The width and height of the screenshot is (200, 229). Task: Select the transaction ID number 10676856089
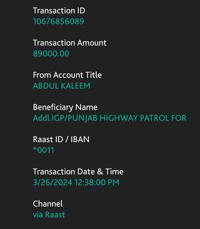point(58,22)
